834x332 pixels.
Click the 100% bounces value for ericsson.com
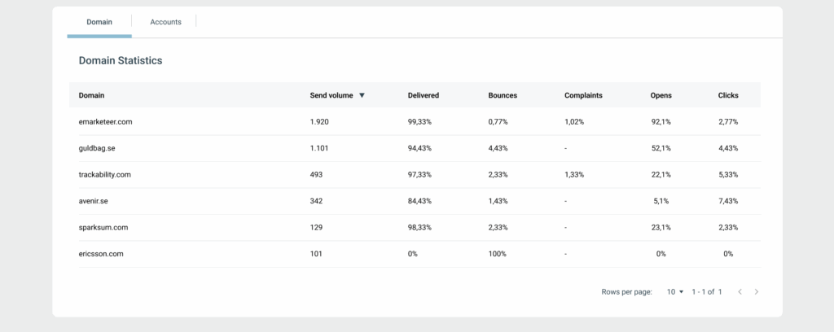pos(497,254)
